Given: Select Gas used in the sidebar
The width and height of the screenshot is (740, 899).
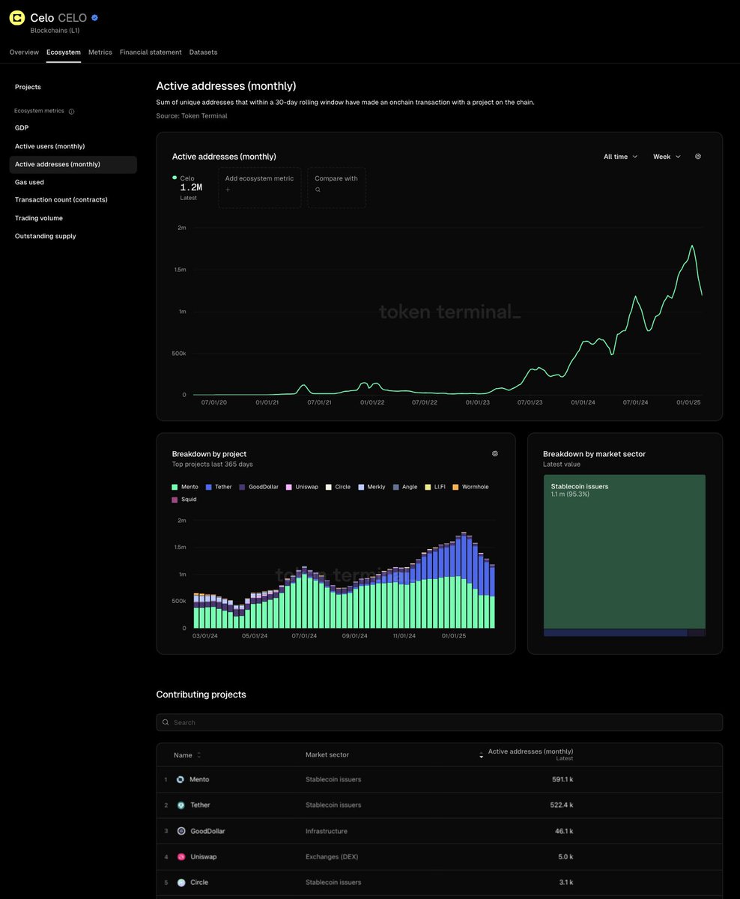Looking at the screenshot, I should 29,182.
